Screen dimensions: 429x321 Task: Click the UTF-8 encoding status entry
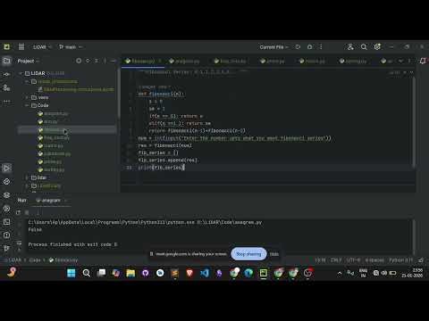point(353,260)
